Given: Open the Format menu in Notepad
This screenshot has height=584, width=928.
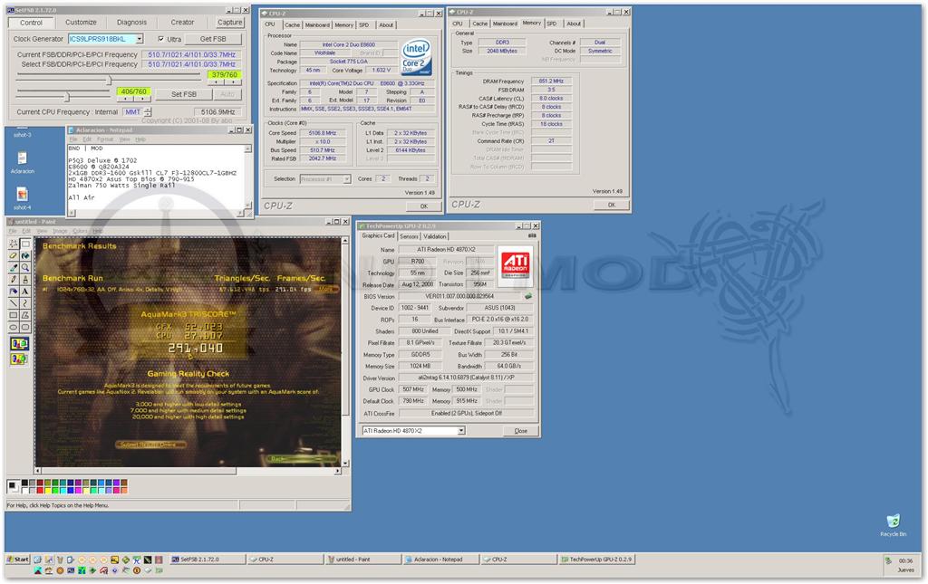Looking at the screenshot, I should pos(105,139).
